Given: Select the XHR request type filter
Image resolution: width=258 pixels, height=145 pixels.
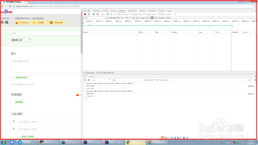Looking at the screenshot, I should pyautogui.click(x=126, y=18).
